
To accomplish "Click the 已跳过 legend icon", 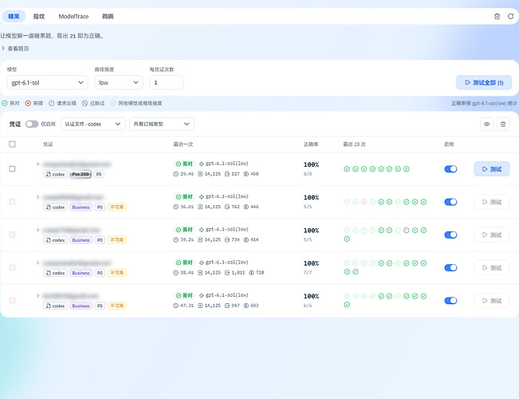I will (85, 104).
